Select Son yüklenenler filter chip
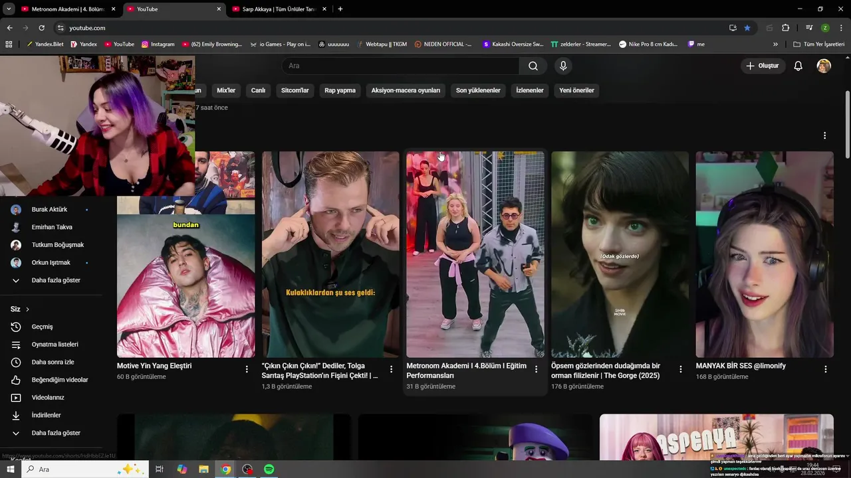Viewport: 851px width, 478px height. (x=478, y=90)
